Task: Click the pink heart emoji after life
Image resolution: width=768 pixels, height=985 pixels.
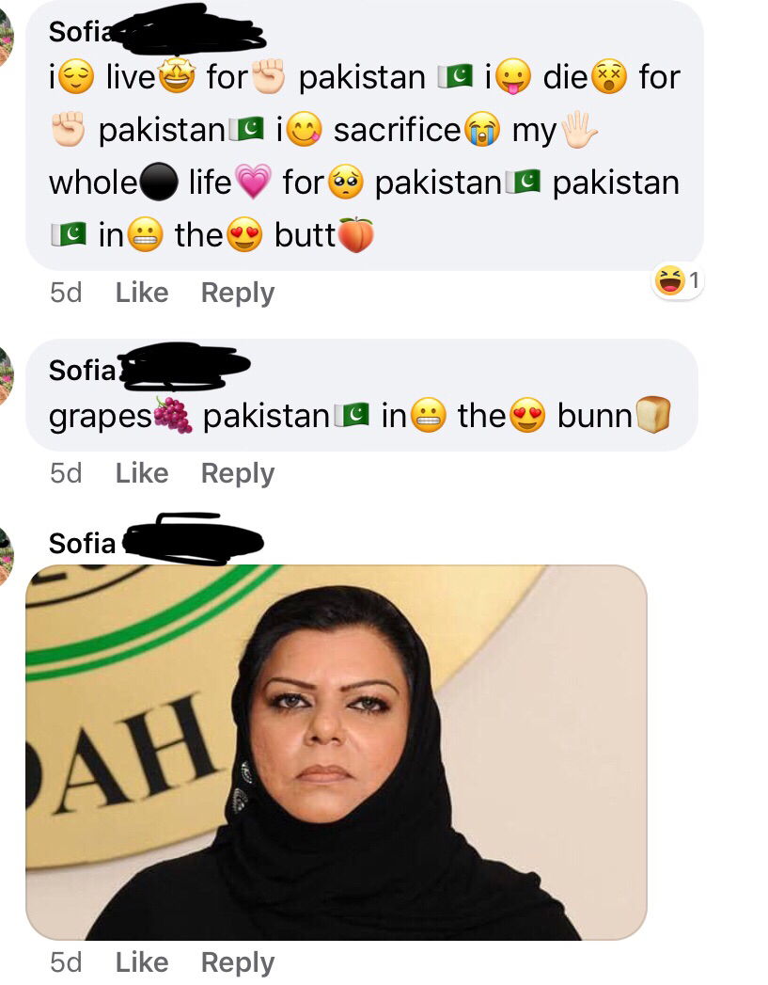Action: (x=254, y=183)
